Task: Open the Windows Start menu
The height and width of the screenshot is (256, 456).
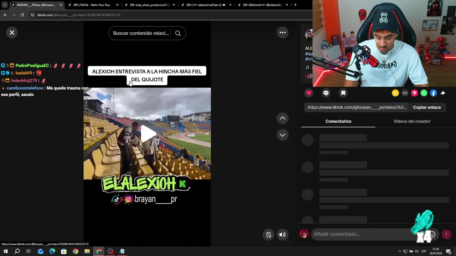Action: tap(5, 251)
